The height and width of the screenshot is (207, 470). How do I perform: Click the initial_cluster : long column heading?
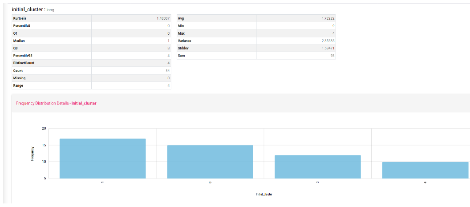click(33, 9)
